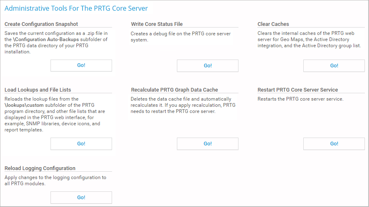Click Go! to restart PRTG core server service
Image resolution: width=369 pixels, height=207 pixels.
[x=334, y=144]
